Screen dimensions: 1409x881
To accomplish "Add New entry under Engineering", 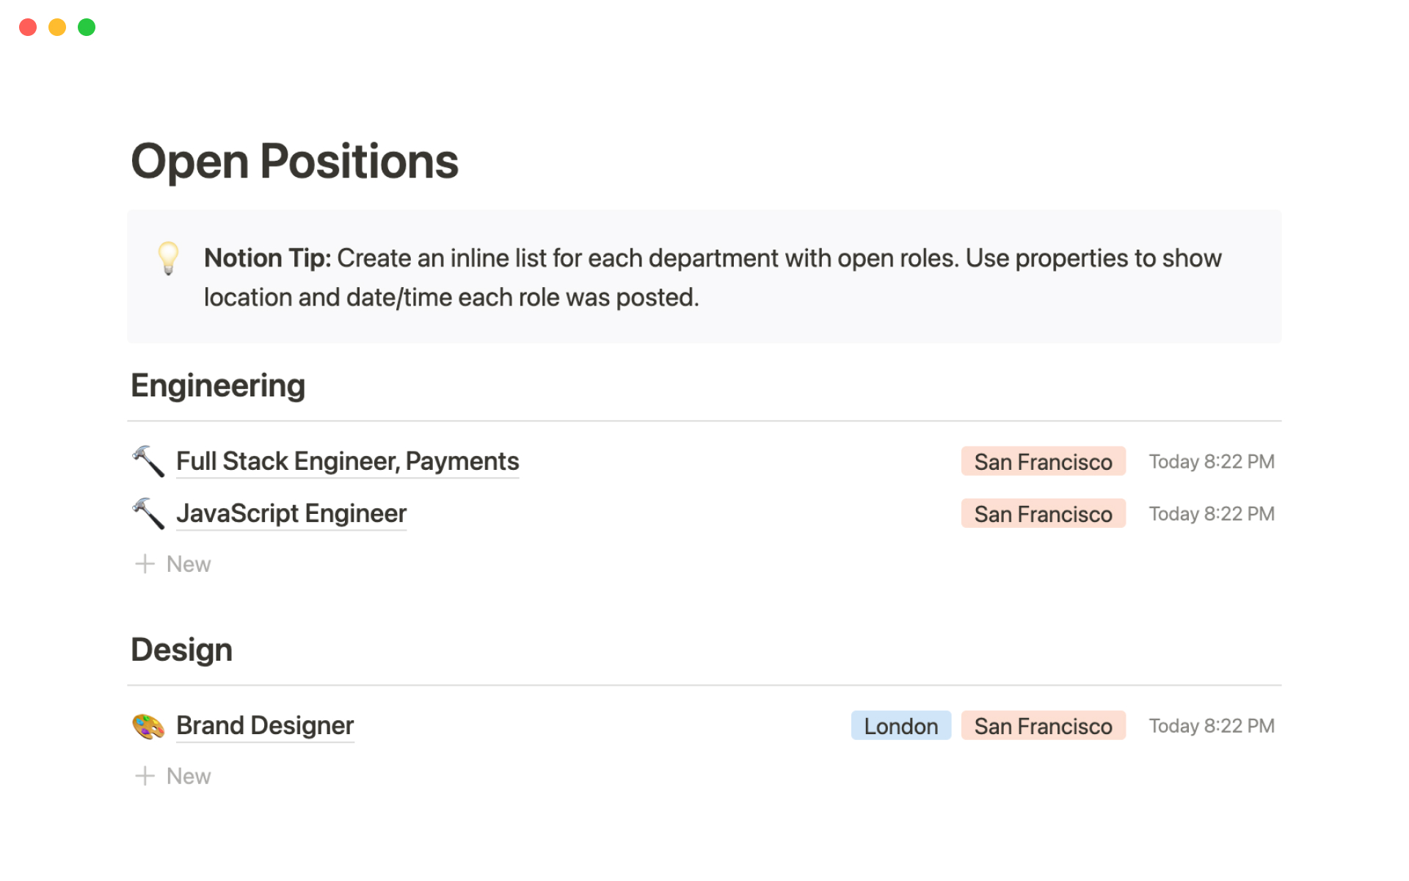I will tap(188, 564).
